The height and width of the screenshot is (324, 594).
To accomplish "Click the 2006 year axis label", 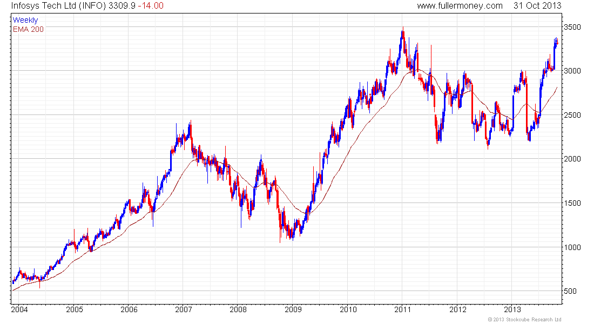I will (129, 309).
